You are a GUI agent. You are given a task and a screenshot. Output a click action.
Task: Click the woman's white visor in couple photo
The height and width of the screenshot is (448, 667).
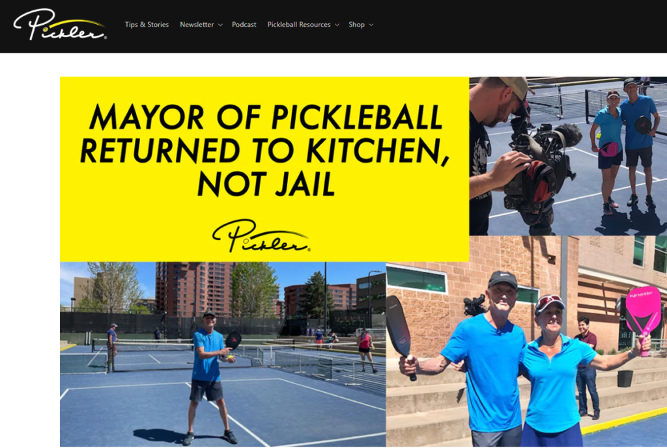(549, 303)
